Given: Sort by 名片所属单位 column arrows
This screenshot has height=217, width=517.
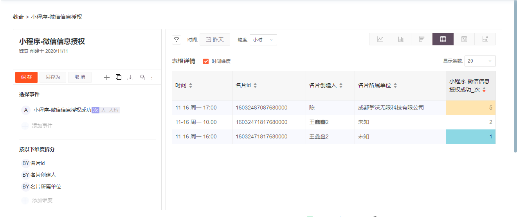Looking at the screenshot, I should coord(395,86).
